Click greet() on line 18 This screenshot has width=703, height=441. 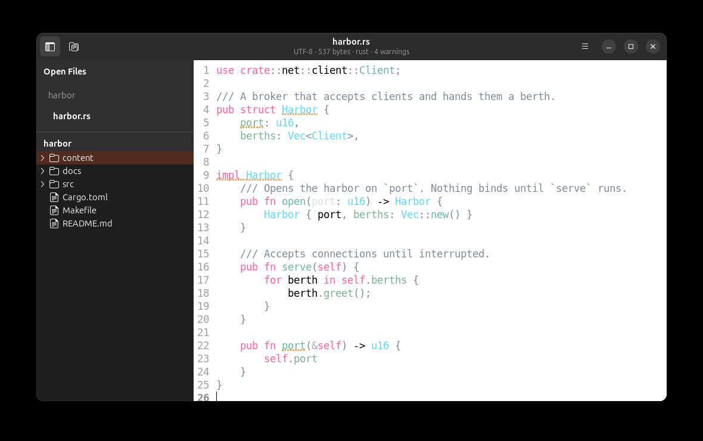344,293
